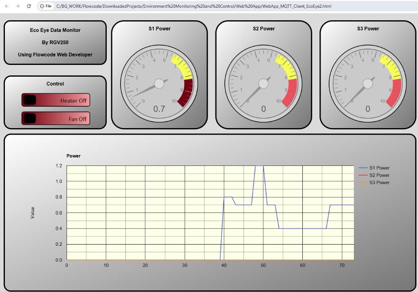Click the Power chart title
418x292 pixels.
pos(73,156)
